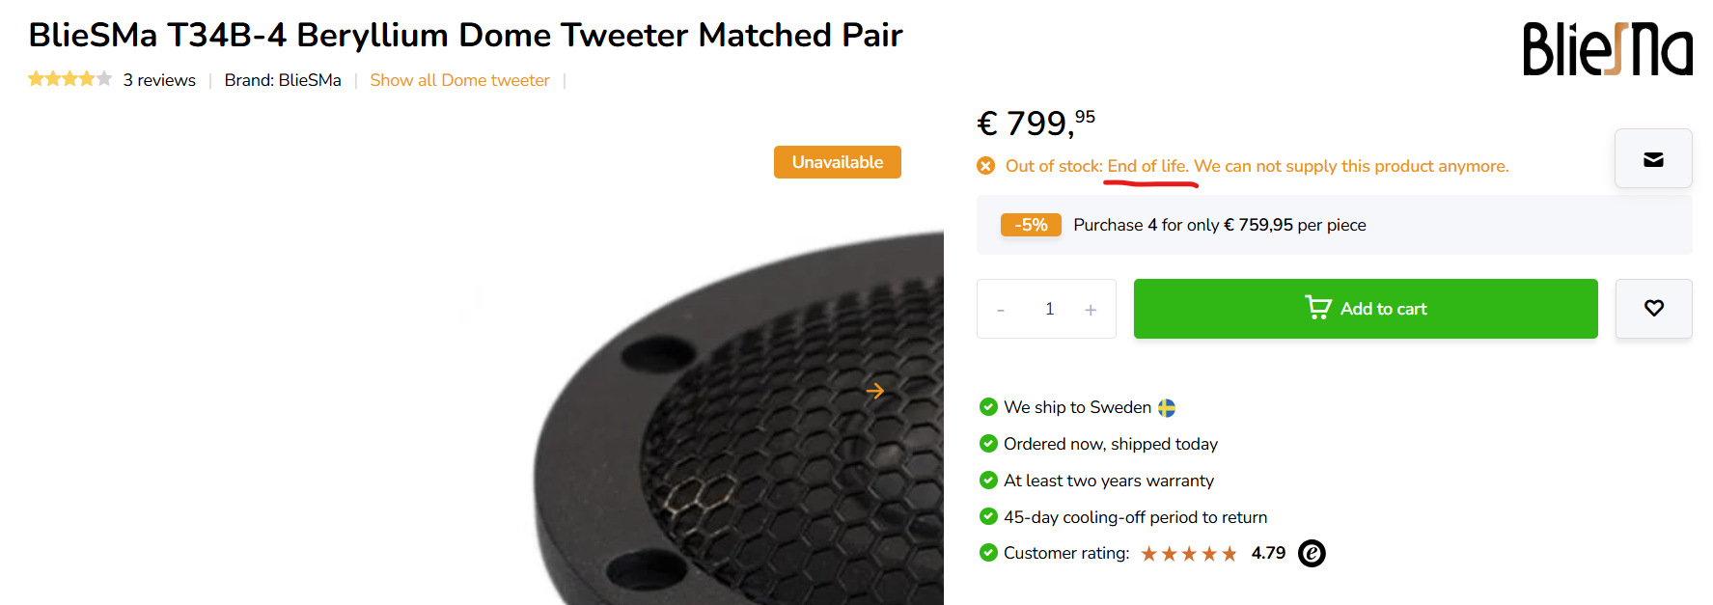This screenshot has height=605, width=1713.
Task: Click the customer rating 4.79 stars
Action: click(x=1189, y=554)
